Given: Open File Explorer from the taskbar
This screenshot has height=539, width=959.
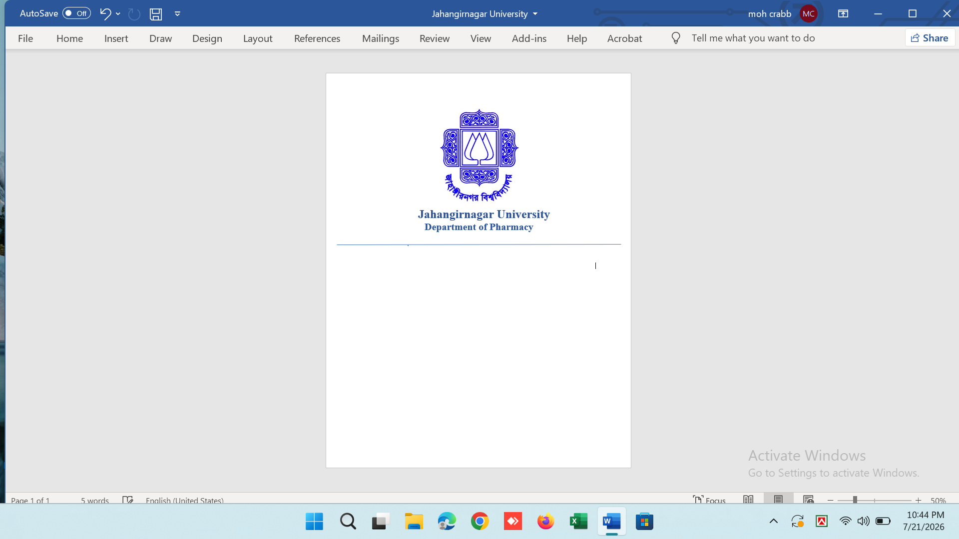Looking at the screenshot, I should 414,522.
